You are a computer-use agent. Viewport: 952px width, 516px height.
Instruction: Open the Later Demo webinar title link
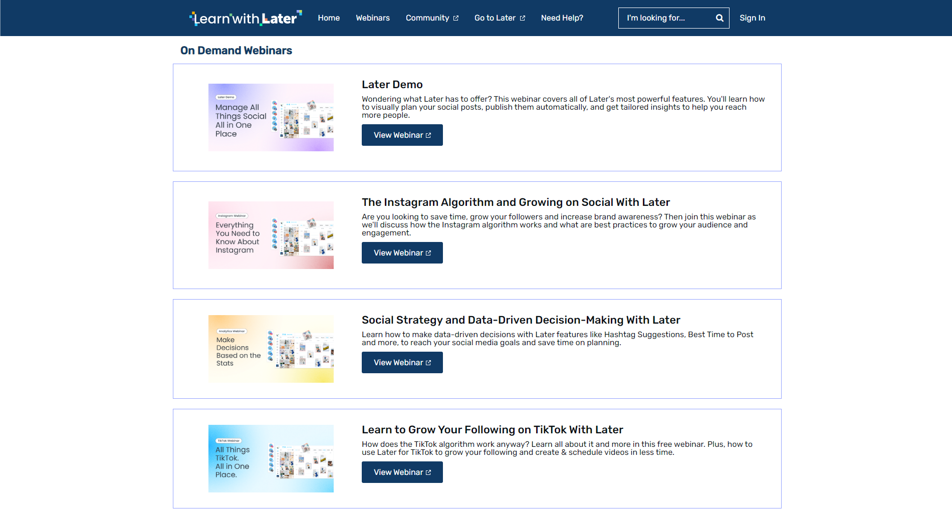click(x=392, y=84)
